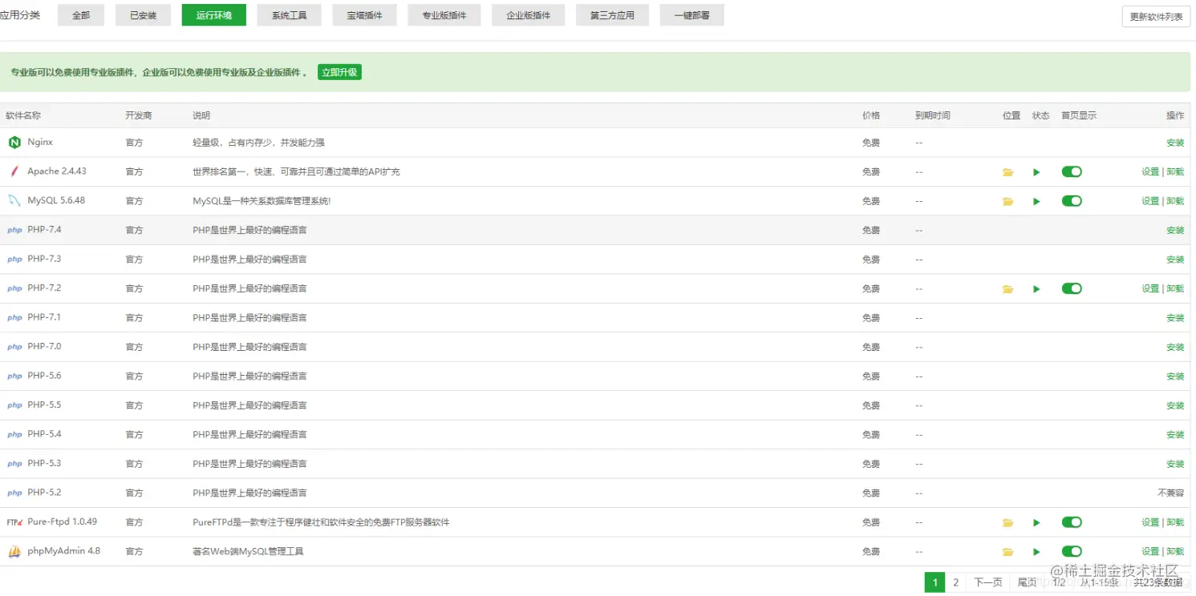Click the phpMyAdmin 4.8 software name
This screenshot has height=596, width=1196.
63,551
